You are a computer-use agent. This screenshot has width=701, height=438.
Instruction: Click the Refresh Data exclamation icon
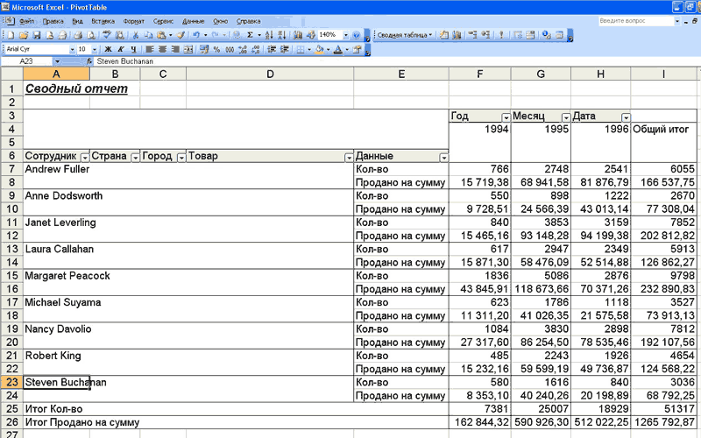click(501, 35)
